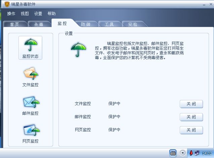Close the 瑞星杀毒软件 window
This screenshot has height=158, width=214.
click(x=211, y=4)
